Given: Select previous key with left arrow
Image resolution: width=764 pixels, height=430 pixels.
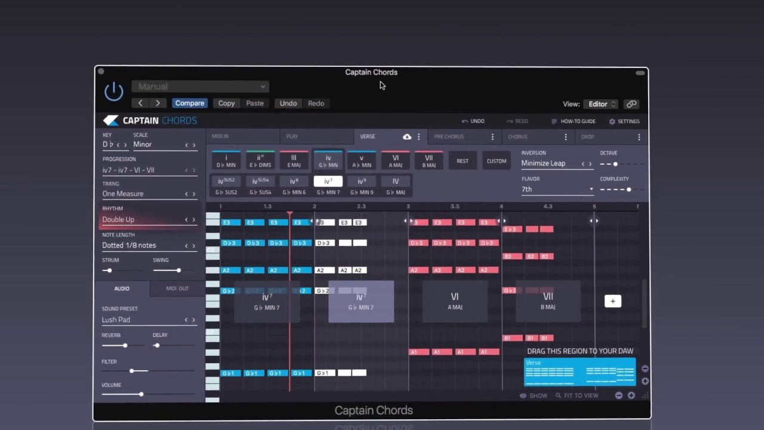Looking at the screenshot, I should pyautogui.click(x=118, y=145).
